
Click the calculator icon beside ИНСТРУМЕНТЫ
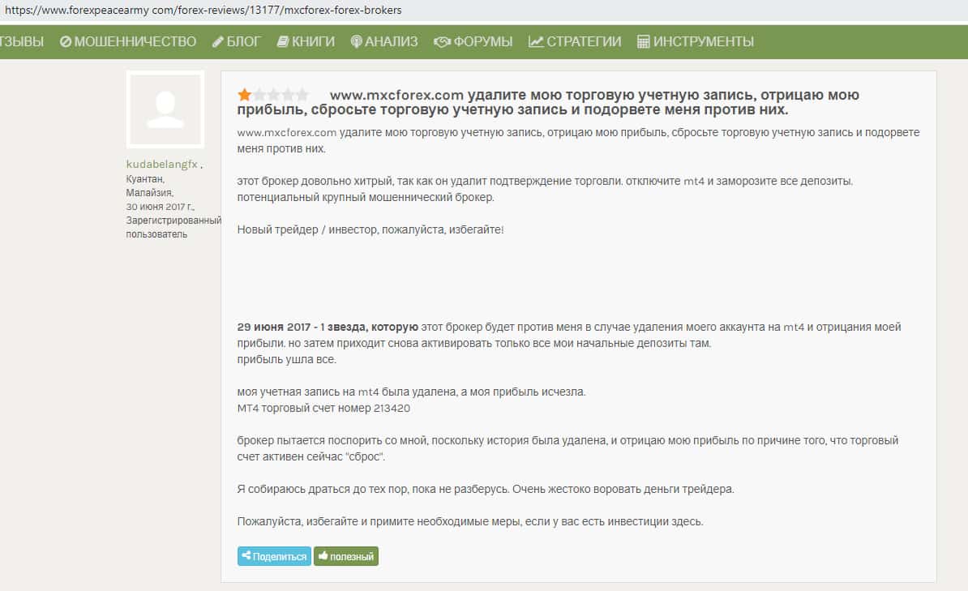(643, 41)
